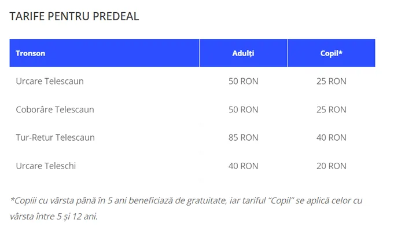Click the 40 RON Tur-Retur child price

[331, 137]
